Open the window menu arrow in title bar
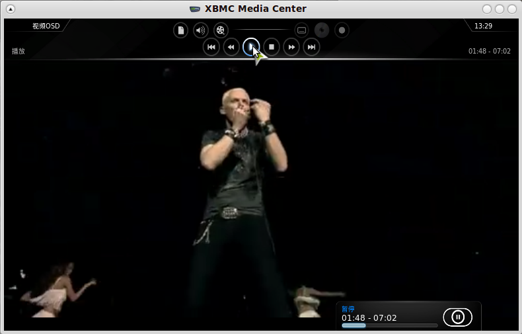 (11, 9)
